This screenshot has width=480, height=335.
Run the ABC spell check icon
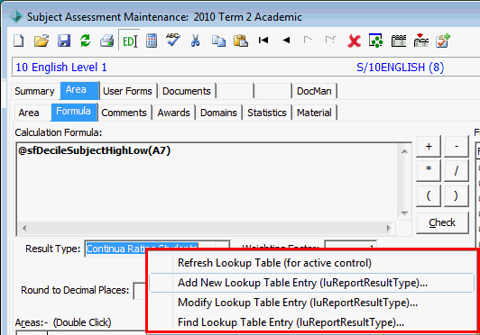[173, 40]
